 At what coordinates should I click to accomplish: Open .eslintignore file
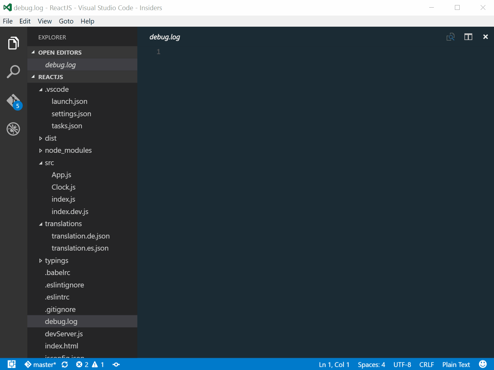coord(82,285)
